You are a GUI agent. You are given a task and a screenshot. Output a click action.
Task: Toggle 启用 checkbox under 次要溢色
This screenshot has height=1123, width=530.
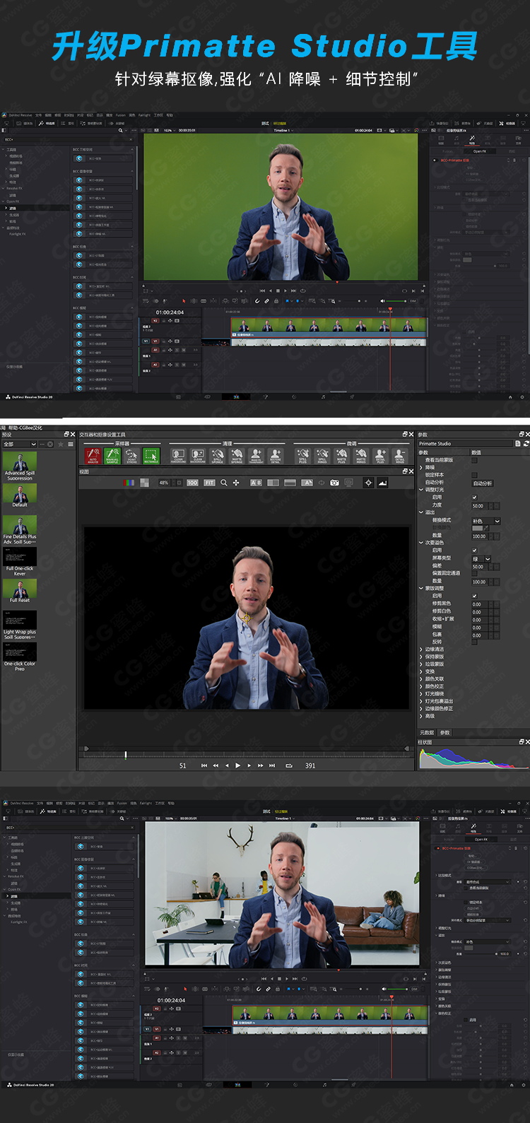tap(474, 551)
